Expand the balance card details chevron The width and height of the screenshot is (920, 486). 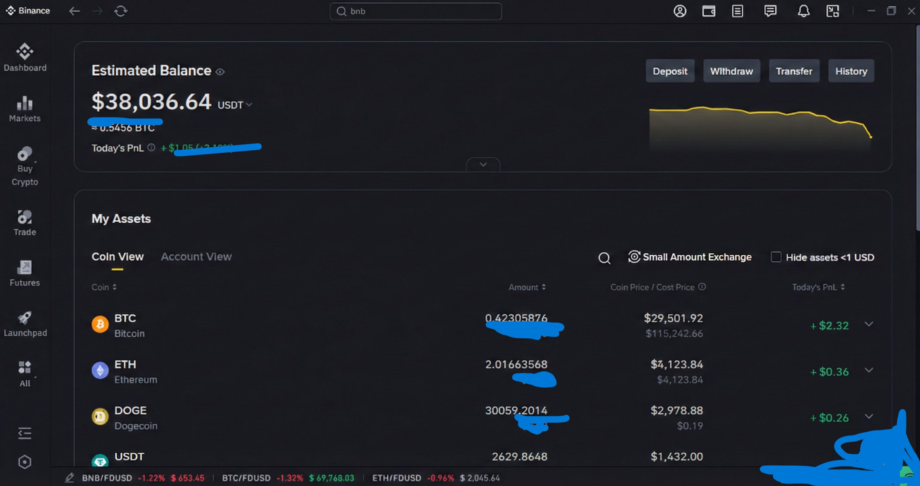[x=483, y=165]
